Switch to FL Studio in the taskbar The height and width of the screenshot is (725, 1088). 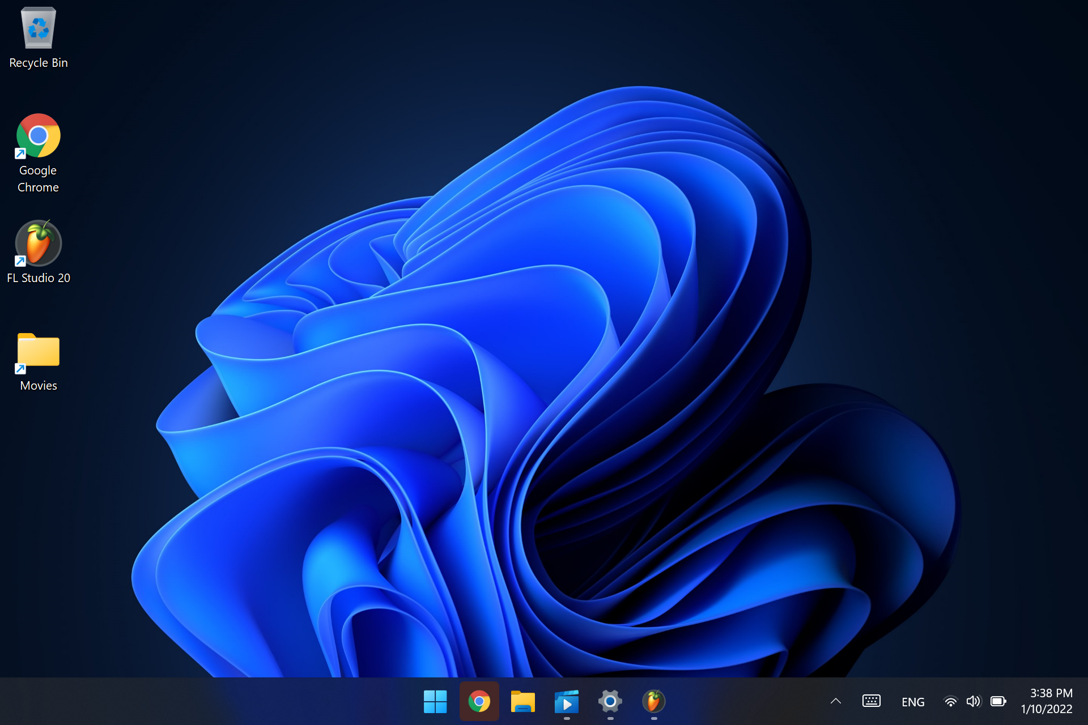[x=654, y=702]
